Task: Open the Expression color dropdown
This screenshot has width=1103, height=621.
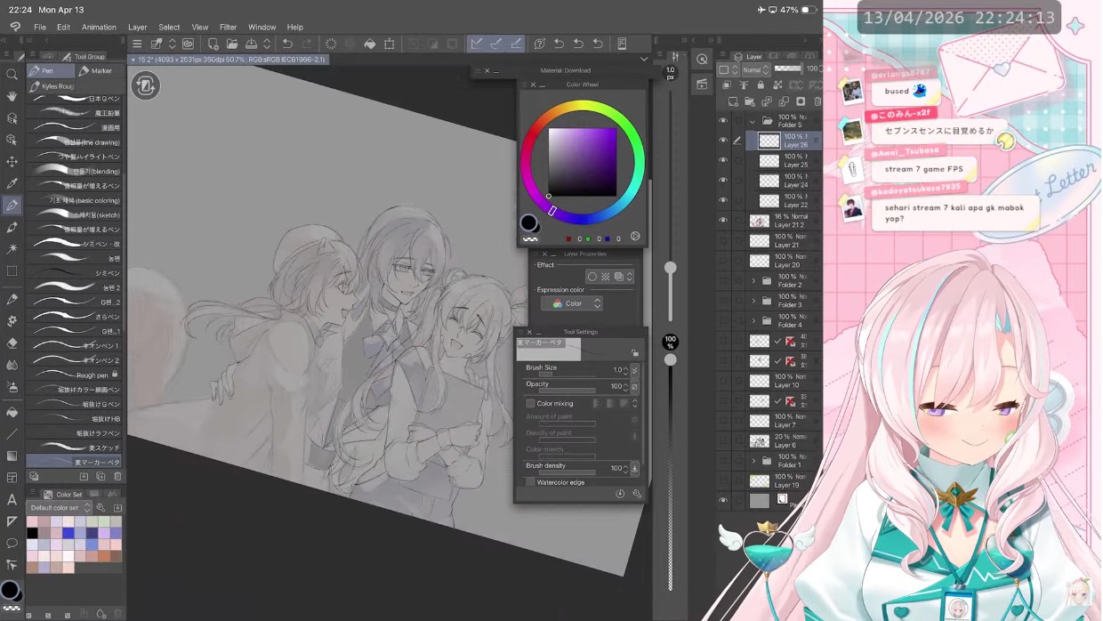Action: [575, 303]
